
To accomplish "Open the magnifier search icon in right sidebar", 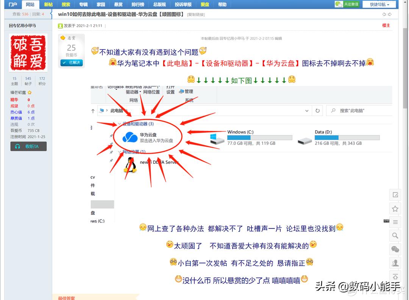I will coord(395,236).
